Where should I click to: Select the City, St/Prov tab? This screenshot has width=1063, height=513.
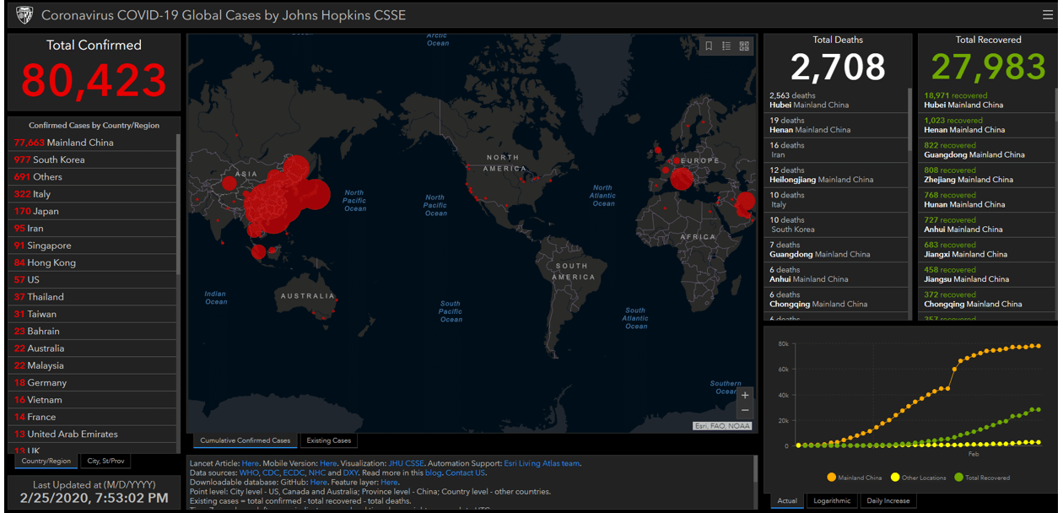pos(105,461)
